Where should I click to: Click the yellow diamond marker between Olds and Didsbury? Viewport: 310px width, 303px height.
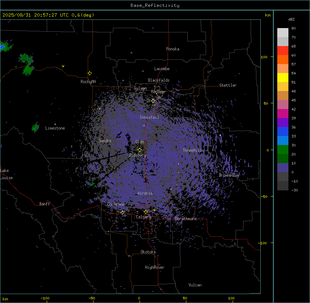[140, 150]
